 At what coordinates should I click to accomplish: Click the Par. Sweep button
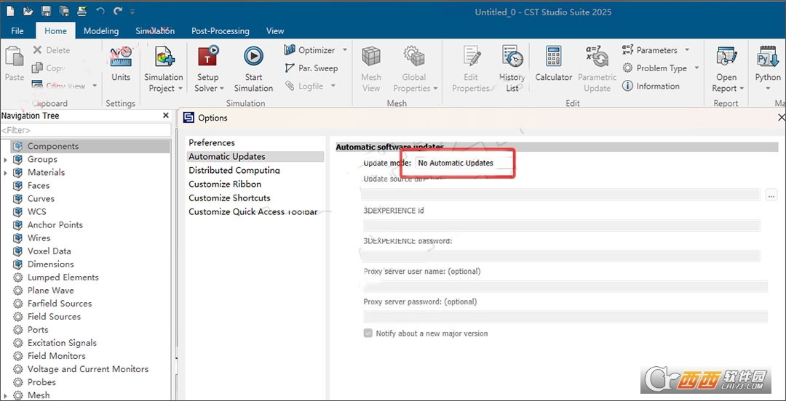tap(311, 68)
